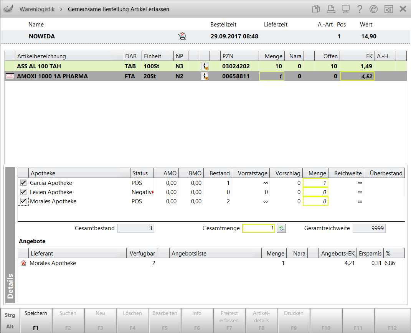Click the Garcia Apotheke row name
Screen dimensions: 411x333
[51, 183]
